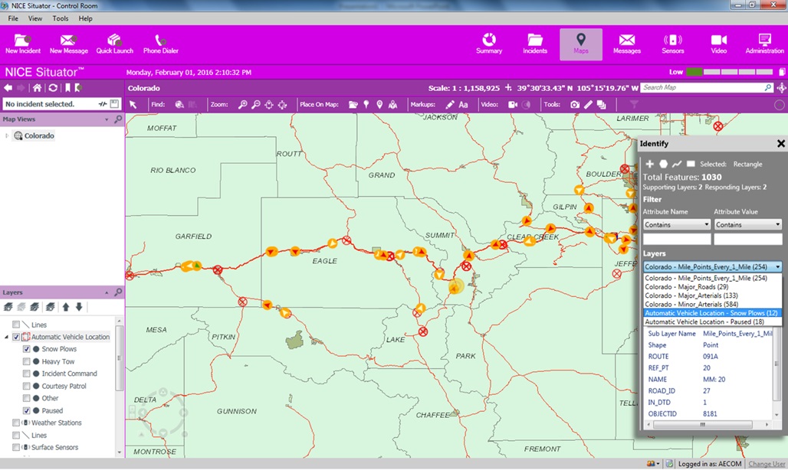Enable the Heavy Tow layer
The image size is (788, 470).
[x=27, y=361]
